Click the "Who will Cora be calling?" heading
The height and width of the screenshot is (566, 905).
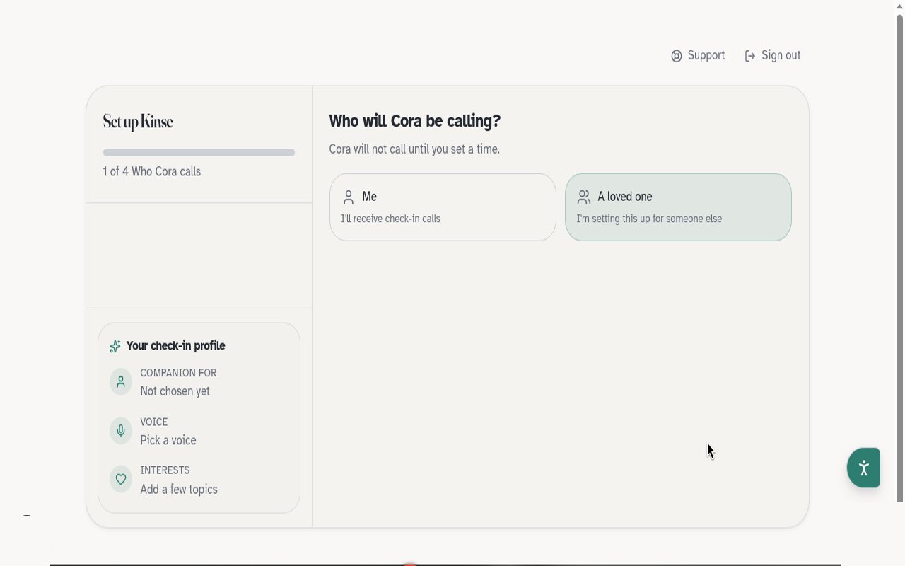point(415,121)
